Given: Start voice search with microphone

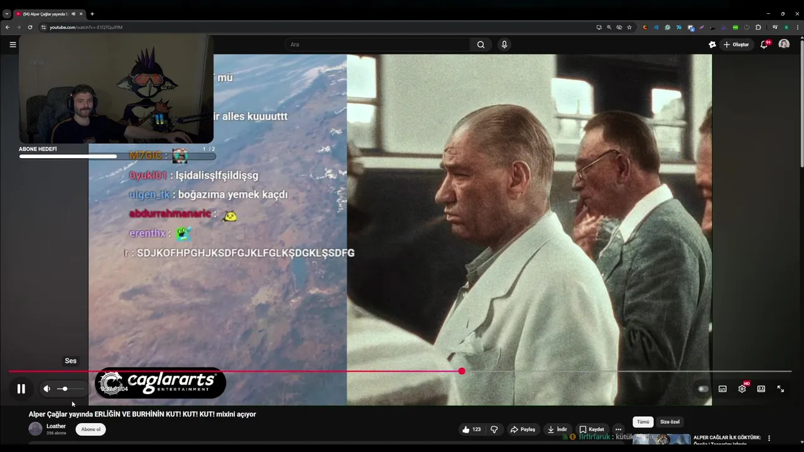Looking at the screenshot, I should pos(504,45).
